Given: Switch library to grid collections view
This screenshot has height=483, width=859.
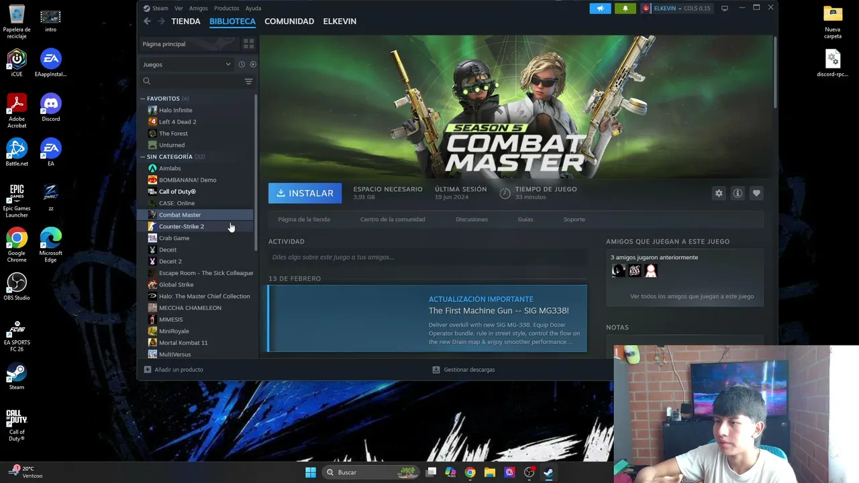Looking at the screenshot, I should point(248,44).
